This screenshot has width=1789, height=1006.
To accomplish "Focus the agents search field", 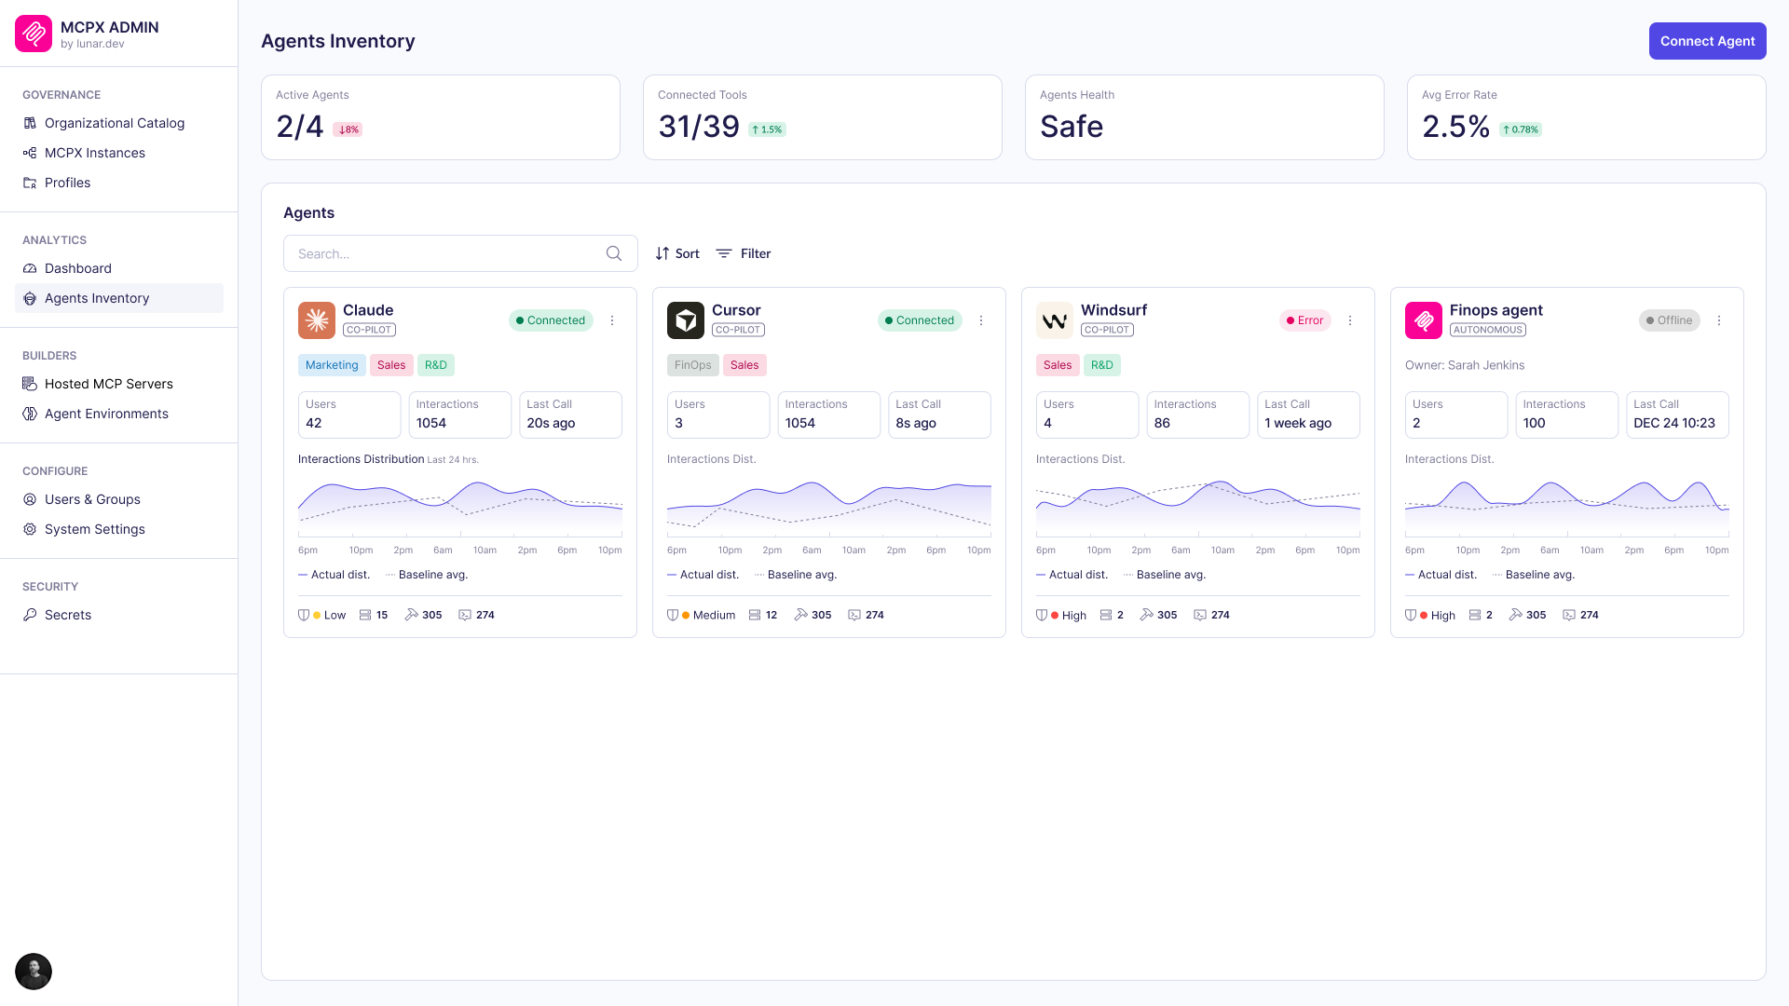I will coord(460,253).
